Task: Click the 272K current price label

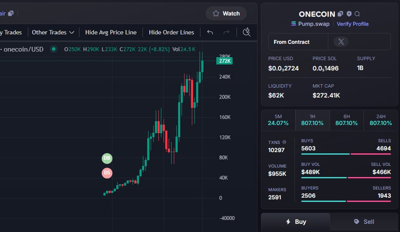Action: click(x=224, y=61)
